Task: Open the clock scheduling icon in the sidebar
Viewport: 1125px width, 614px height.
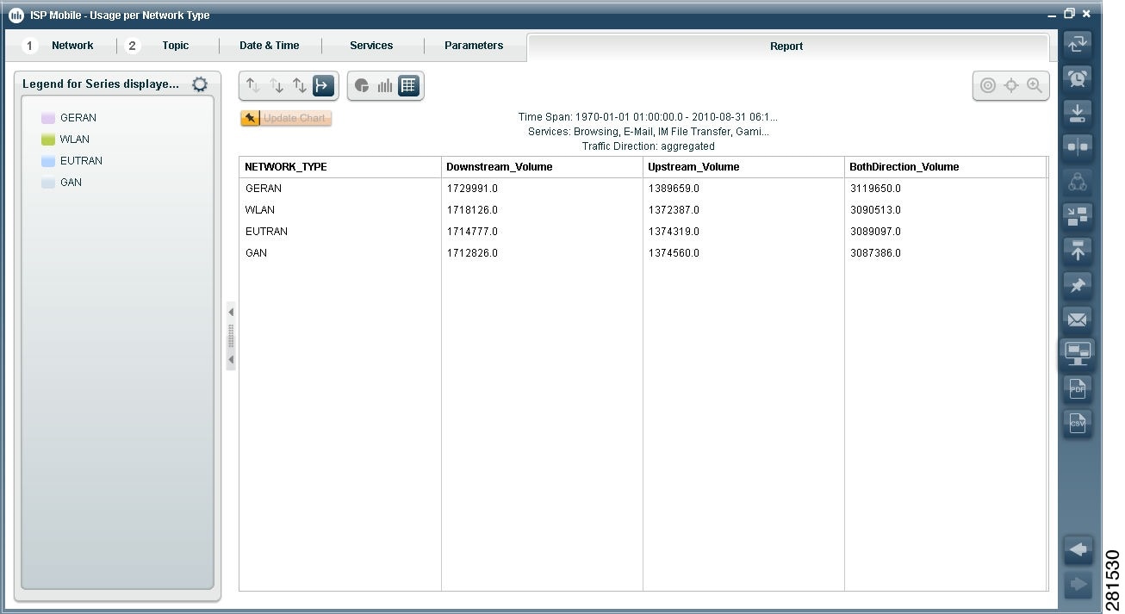Action: (x=1078, y=78)
